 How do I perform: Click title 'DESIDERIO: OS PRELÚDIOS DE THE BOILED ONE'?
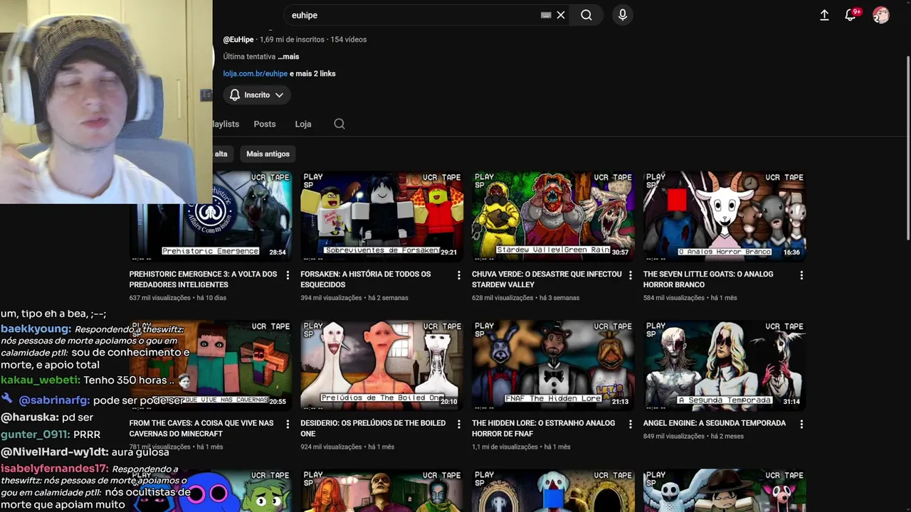[x=373, y=428]
